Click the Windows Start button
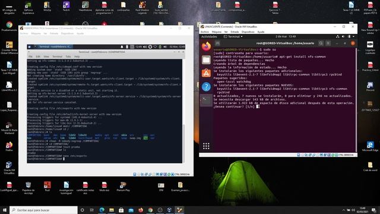This screenshot has height=214, width=380. (5, 210)
